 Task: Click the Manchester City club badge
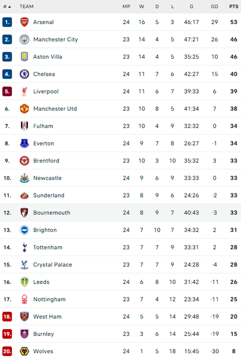point(24,39)
